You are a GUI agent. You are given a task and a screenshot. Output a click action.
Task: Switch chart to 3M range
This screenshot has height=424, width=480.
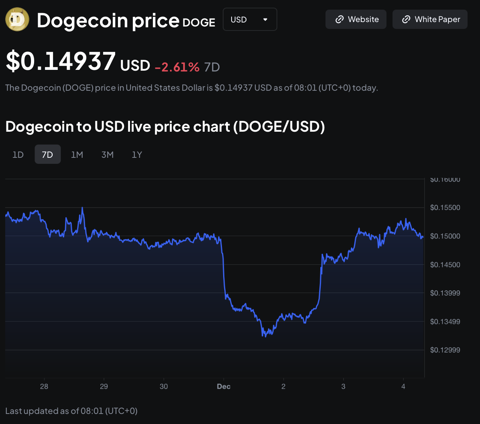click(x=107, y=155)
